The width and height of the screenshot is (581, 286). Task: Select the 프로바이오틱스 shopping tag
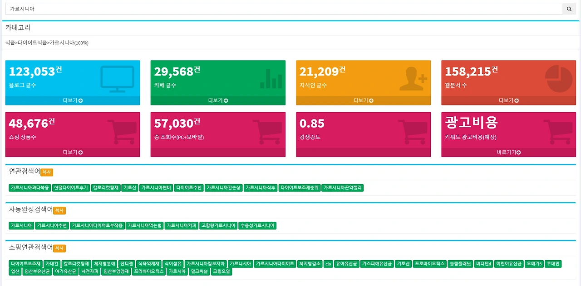pos(430,263)
